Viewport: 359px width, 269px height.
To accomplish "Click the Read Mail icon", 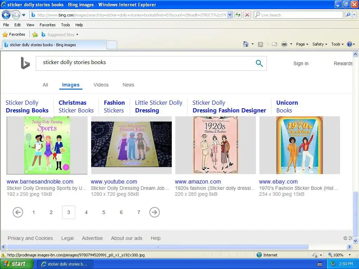I will click(275, 44).
